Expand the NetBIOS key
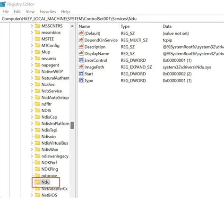The width and height of the screenshot is (224, 198). 32,195
